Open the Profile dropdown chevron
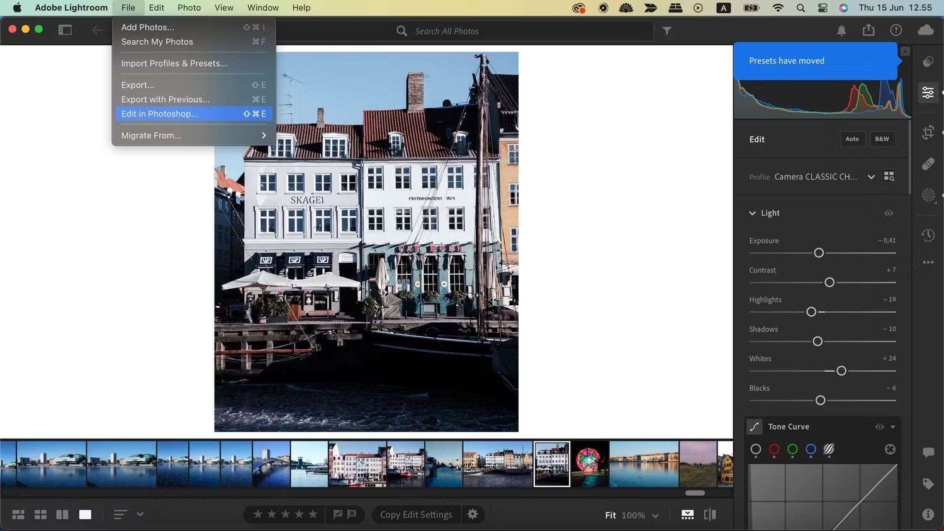Viewport: 944px width, 531px height. pyautogui.click(x=871, y=177)
